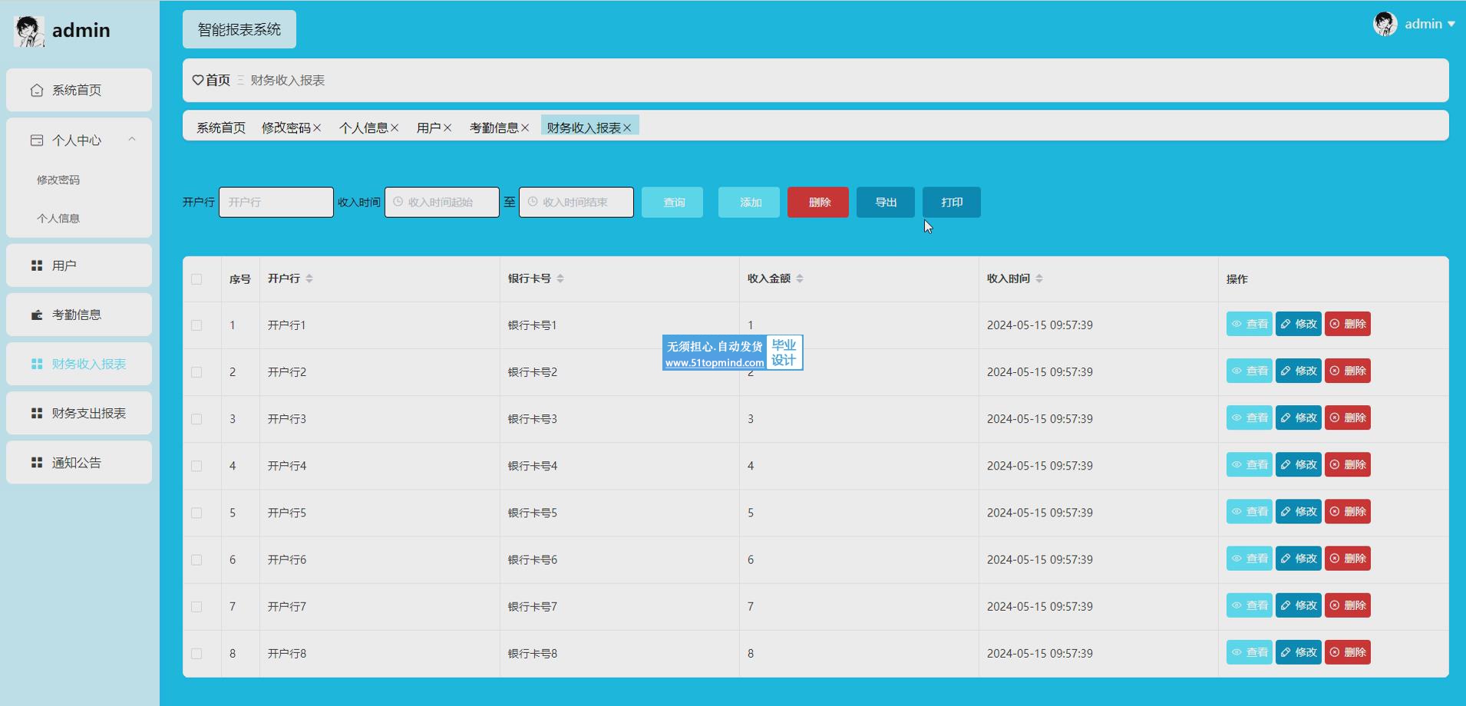Switch to the 考勤信息 tab

[x=494, y=128]
